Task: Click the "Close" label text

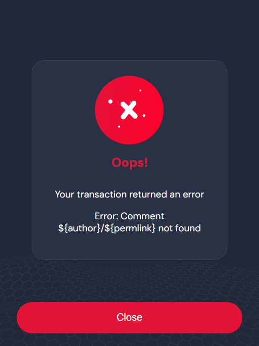Action: pos(129,317)
